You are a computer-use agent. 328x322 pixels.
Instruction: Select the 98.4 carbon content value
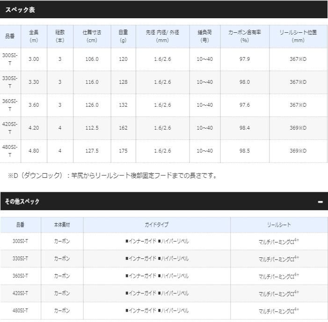click(245, 128)
